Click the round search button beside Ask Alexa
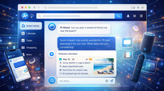The height and width of the screenshot is (91, 164). 52,80
